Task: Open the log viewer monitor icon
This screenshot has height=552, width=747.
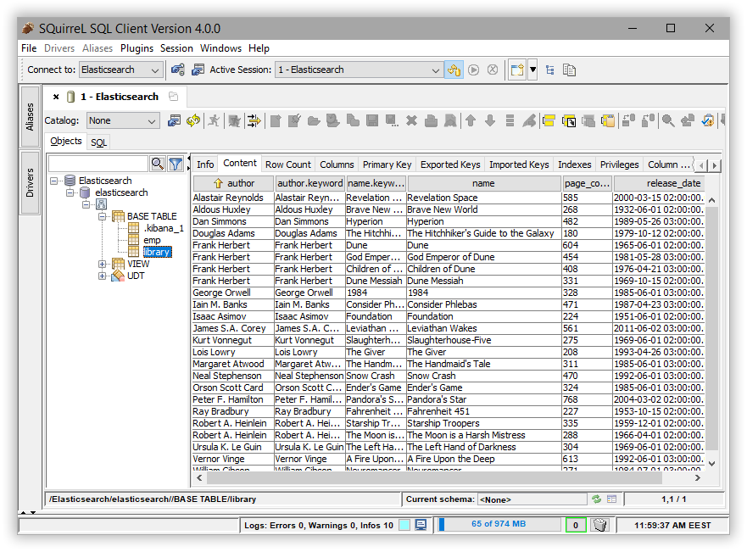Action: [x=421, y=525]
